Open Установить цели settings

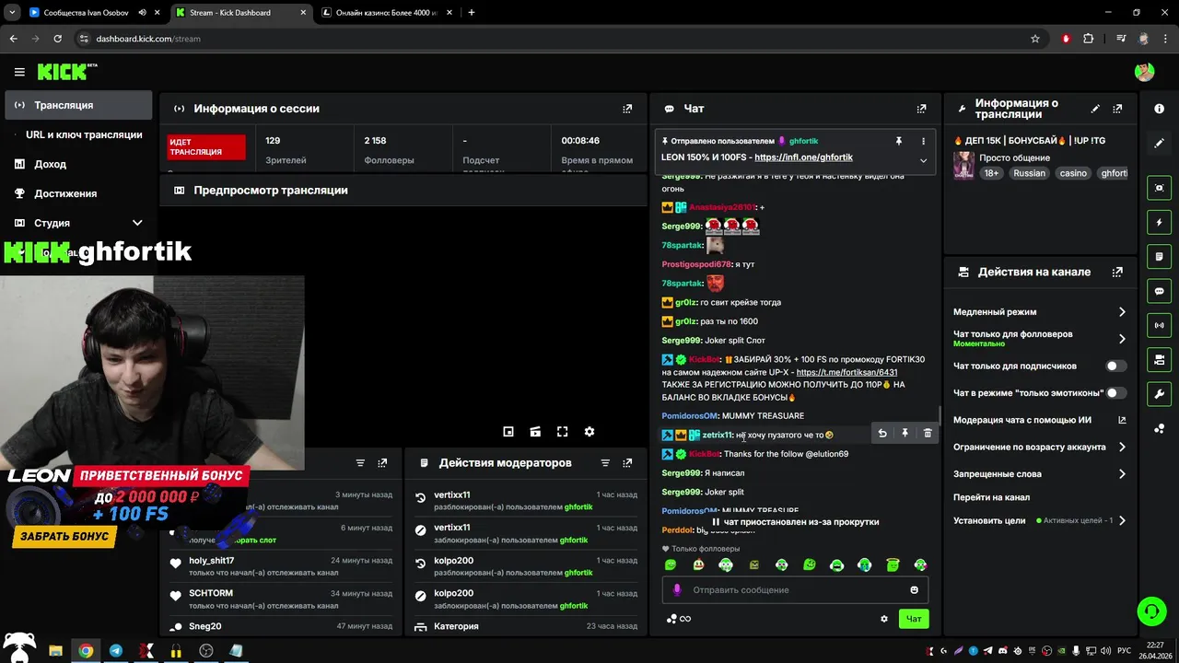coord(1039,520)
